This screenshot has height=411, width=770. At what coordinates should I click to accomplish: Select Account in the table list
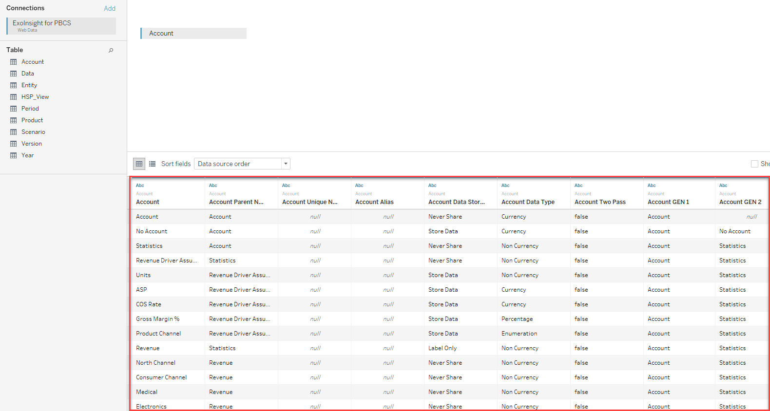click(x=33, y=62)
